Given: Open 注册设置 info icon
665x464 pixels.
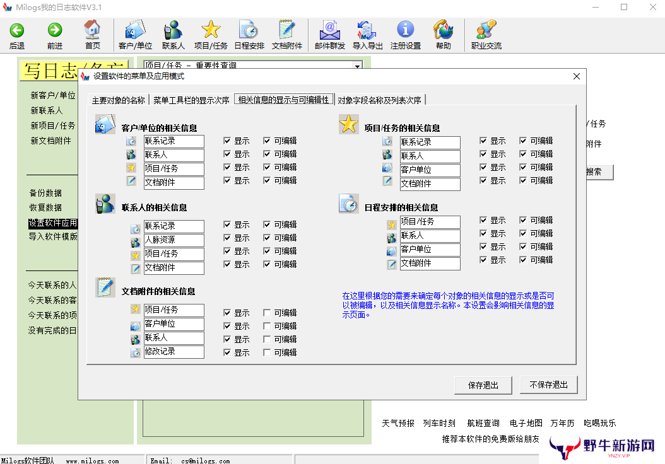Looking at the screenshot, I should pos(406,30).
